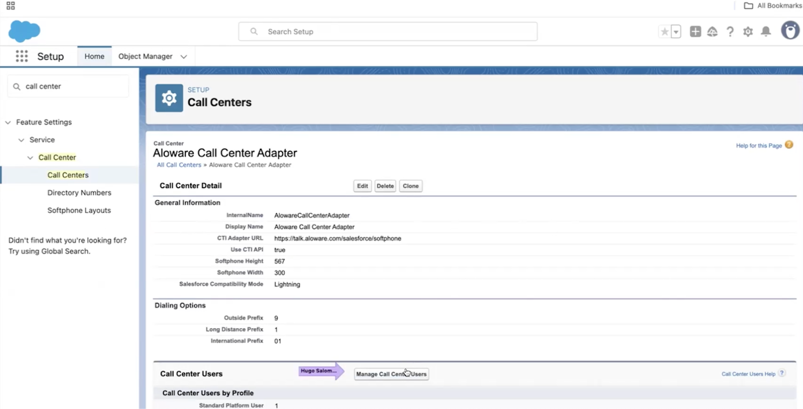Image resolution: width=803 pixels, height=409 pixels.
Task: Collapse the Call Center tree node
Action: pyautogui.click(x=30, y=157)
